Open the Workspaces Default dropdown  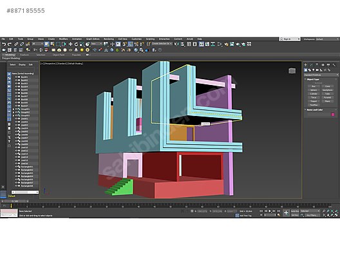tap(327, 39)
